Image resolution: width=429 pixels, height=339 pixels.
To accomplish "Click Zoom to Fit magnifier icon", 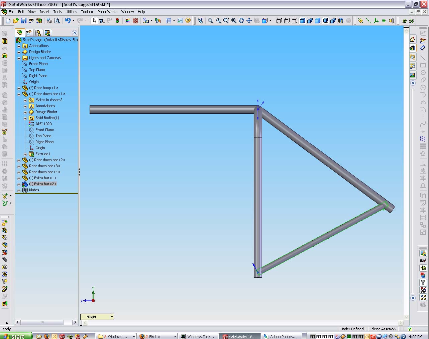I will click(x=210, y=21).
